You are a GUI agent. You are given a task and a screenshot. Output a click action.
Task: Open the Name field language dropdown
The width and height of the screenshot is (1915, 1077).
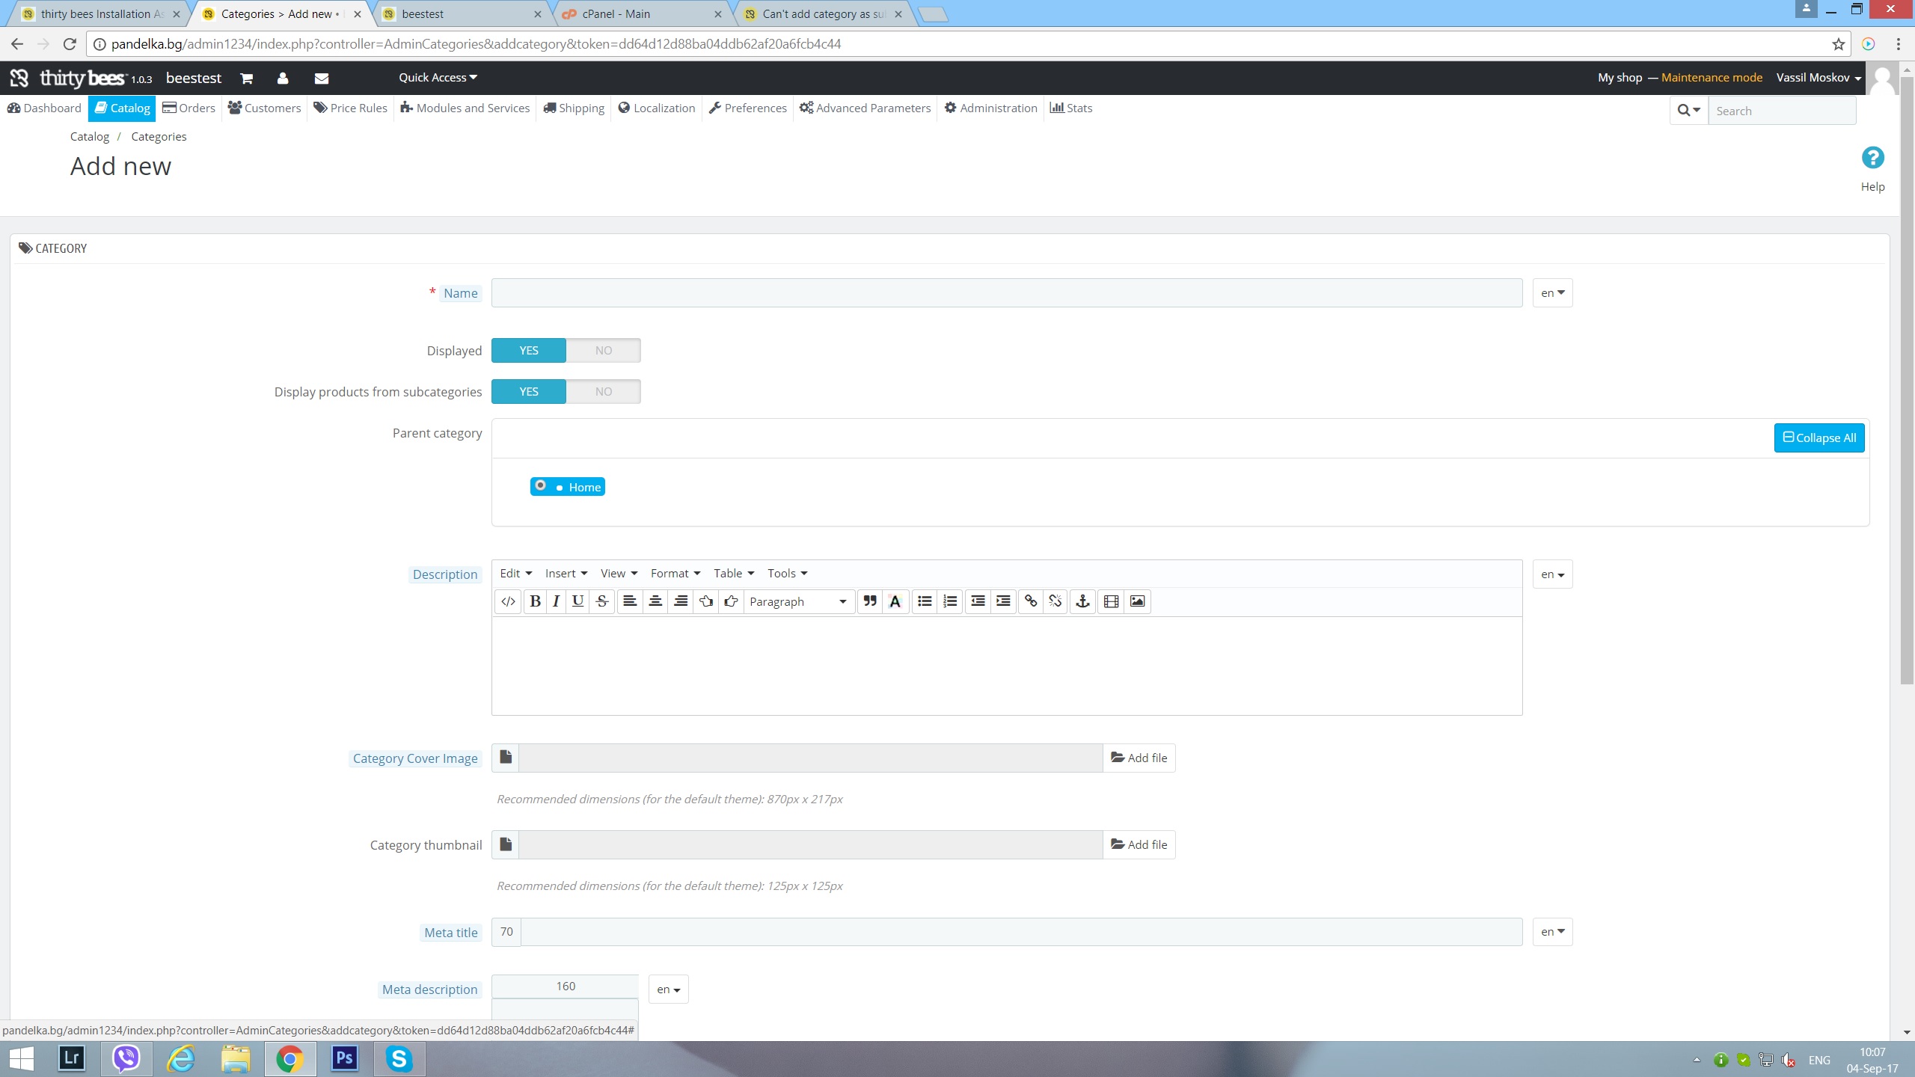1552,293
